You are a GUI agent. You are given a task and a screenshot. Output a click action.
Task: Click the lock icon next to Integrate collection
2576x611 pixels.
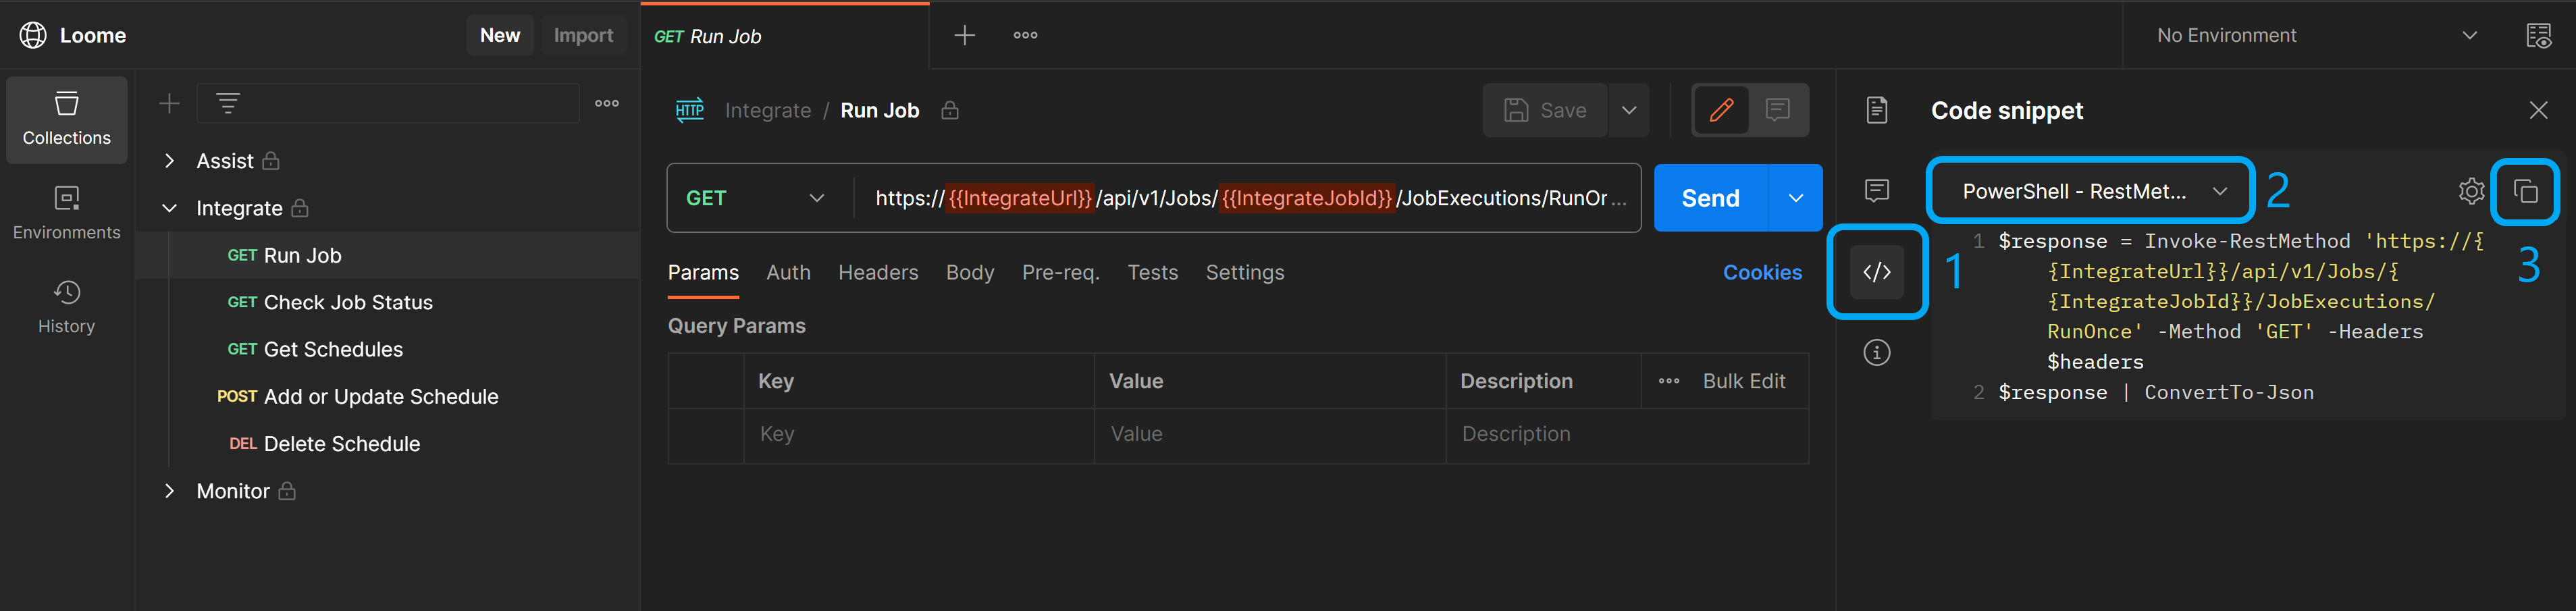(x=299, y=208)
